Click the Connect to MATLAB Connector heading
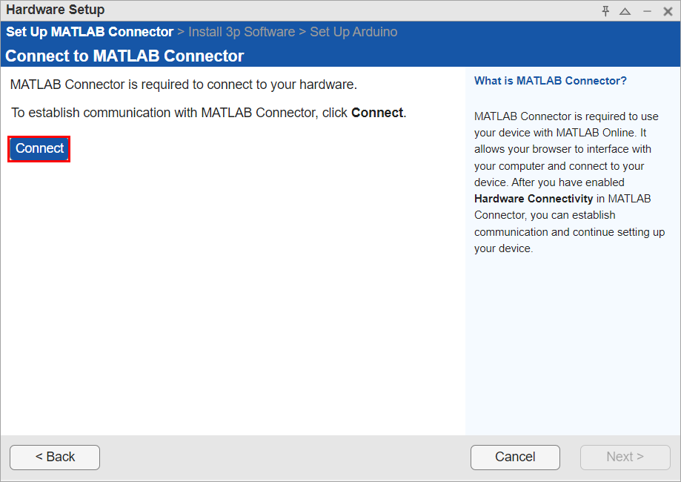The height and width of the screenshot is (482, 681). pyautogui.click(x=124, y=56)
